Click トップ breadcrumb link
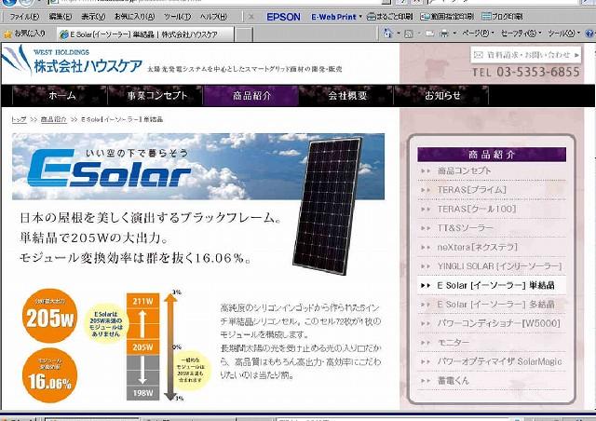This screenshot has width=596, height=421. [19, 119]
